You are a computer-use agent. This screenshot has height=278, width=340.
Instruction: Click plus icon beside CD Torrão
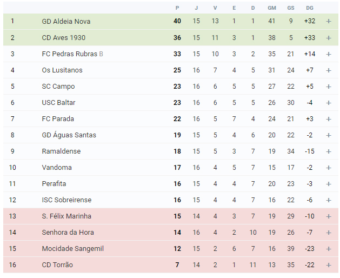[x=329, y=265]
